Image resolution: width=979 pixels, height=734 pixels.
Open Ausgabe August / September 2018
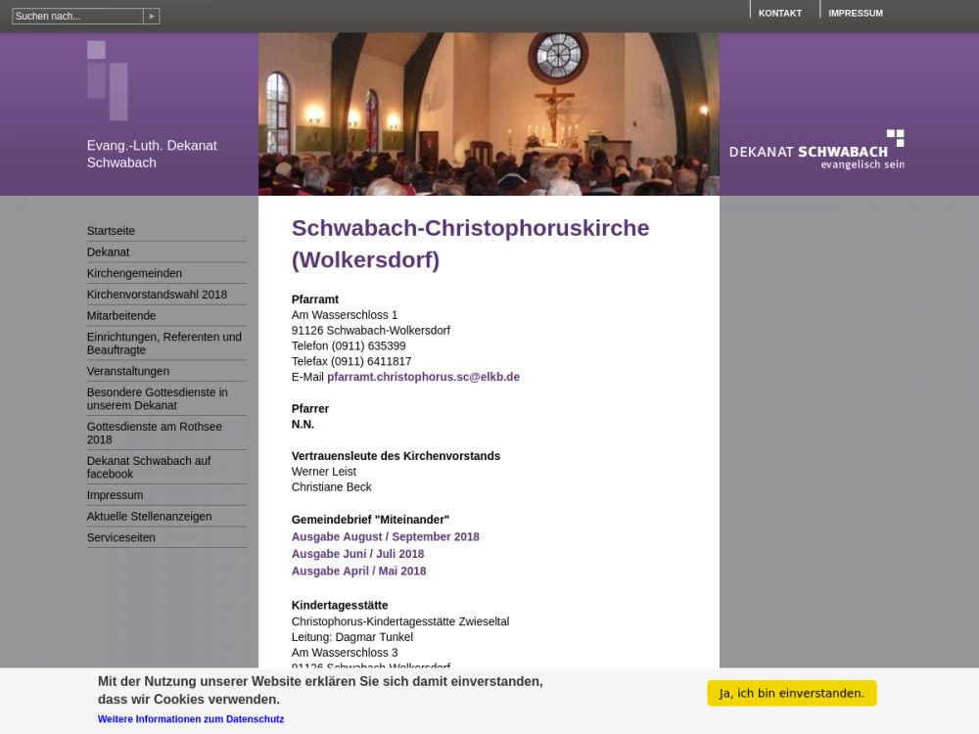pyautogui.click(x=385, y=536)
